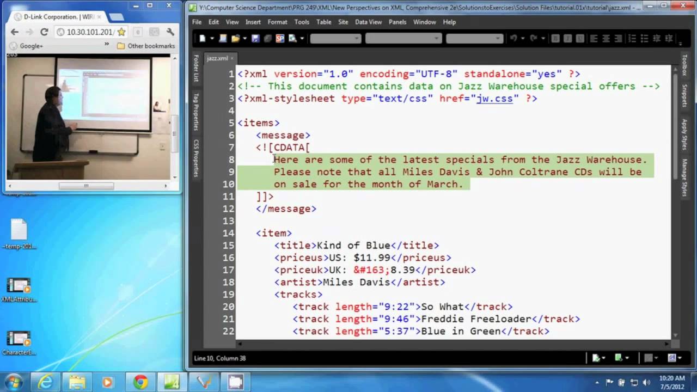697x392 pixels.
Task: Expand the Snippets side panel
Action: [x=684, y=96]
